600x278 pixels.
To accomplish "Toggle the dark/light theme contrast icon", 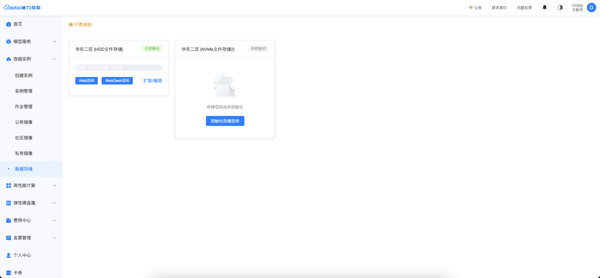I will (x=560, y=7).
